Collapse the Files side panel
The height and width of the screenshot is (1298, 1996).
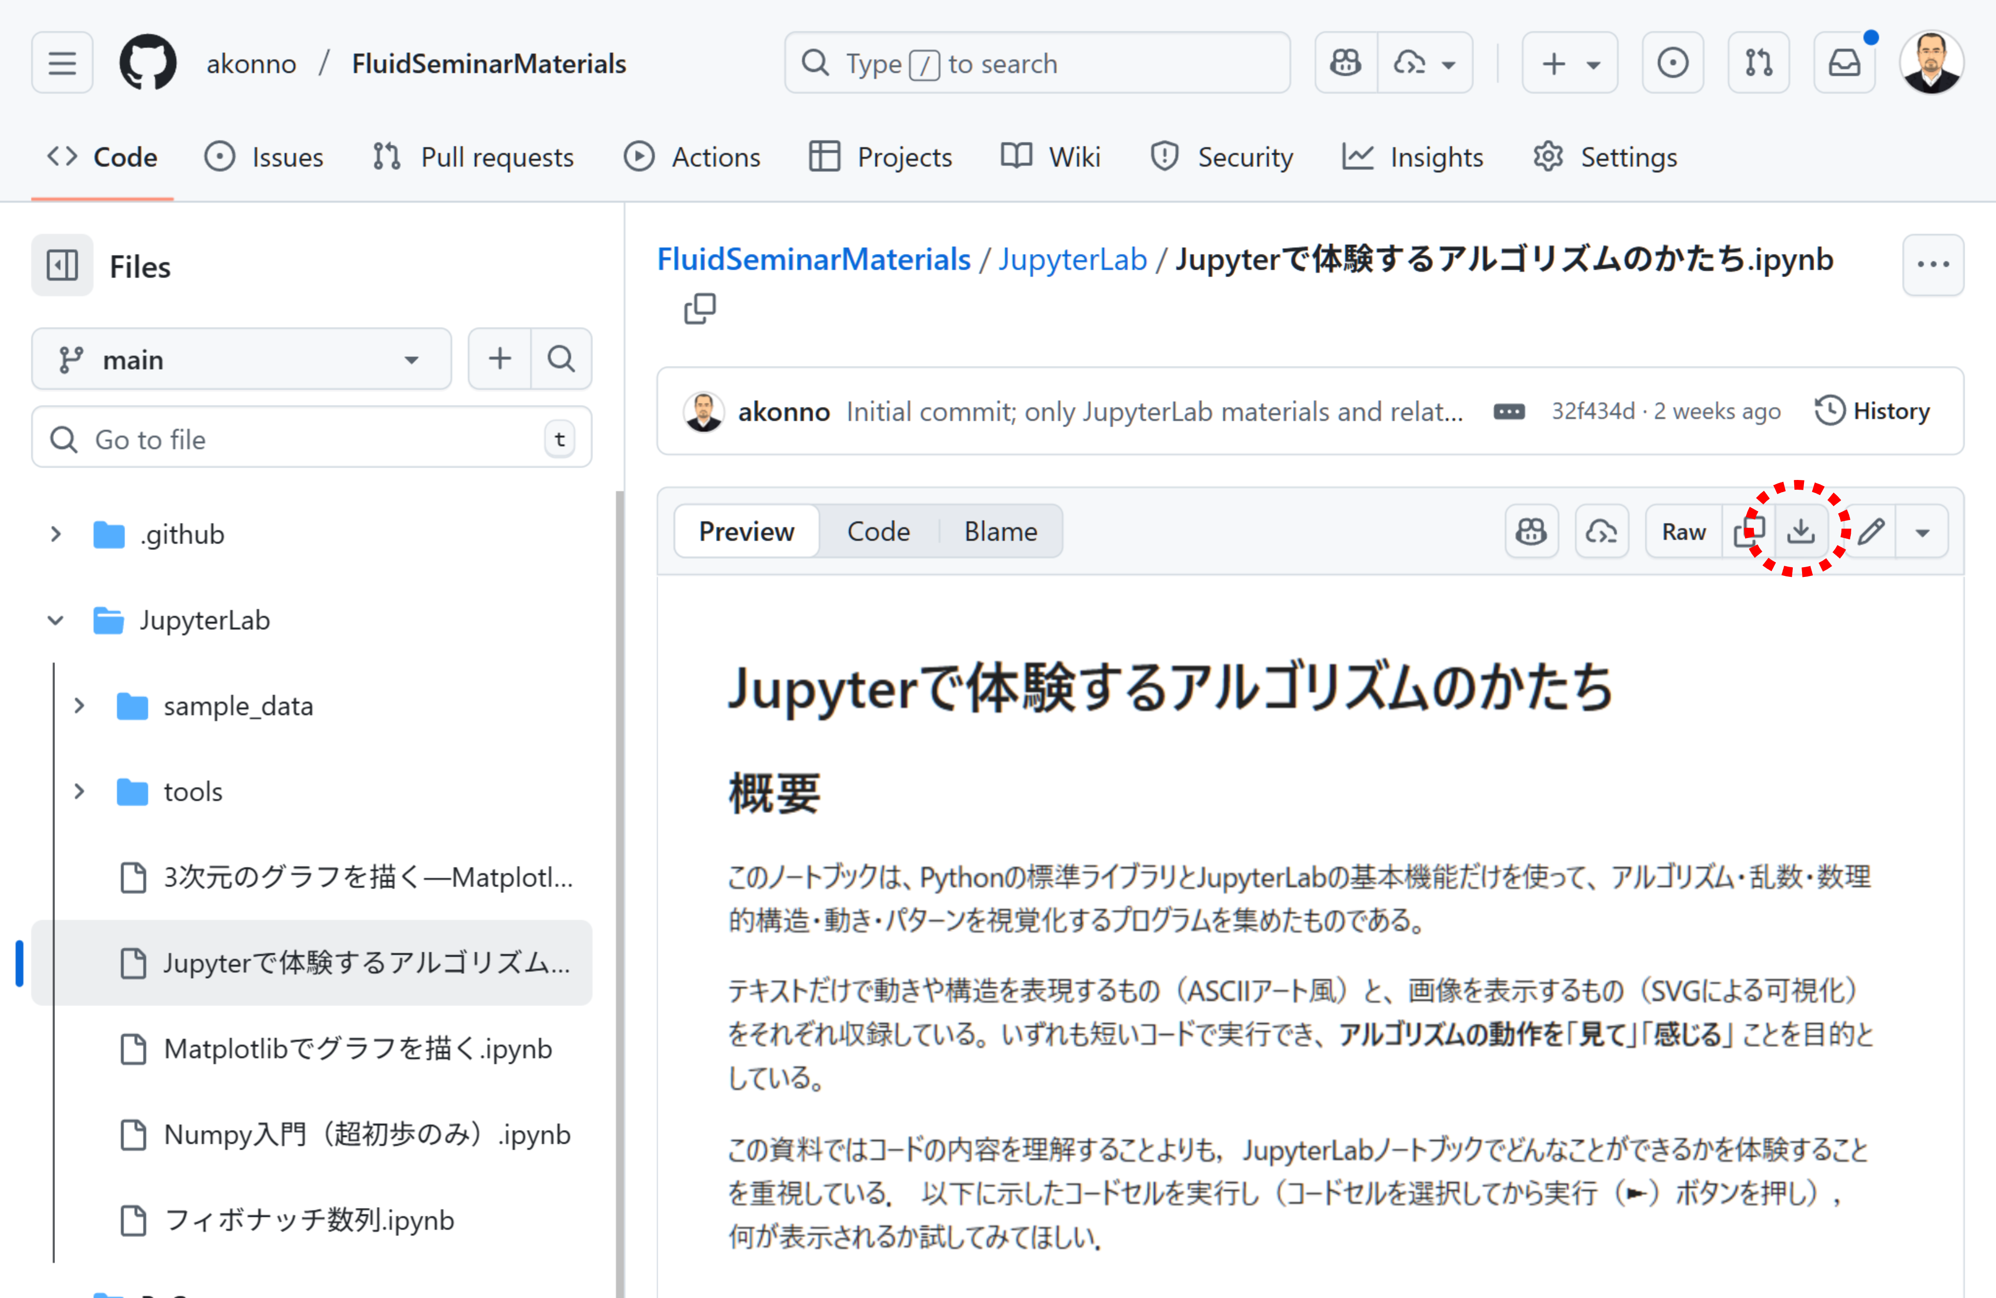point(61,265)
